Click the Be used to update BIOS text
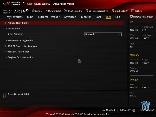 18,94
